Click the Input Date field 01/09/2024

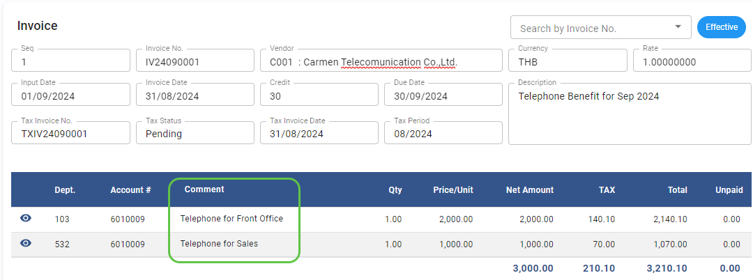[x=70, y=96]
